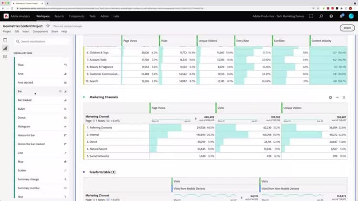Viewport: 358px width, 201px height.
Task: Click the Freeform table (3) title
Action: click(102, 172)
